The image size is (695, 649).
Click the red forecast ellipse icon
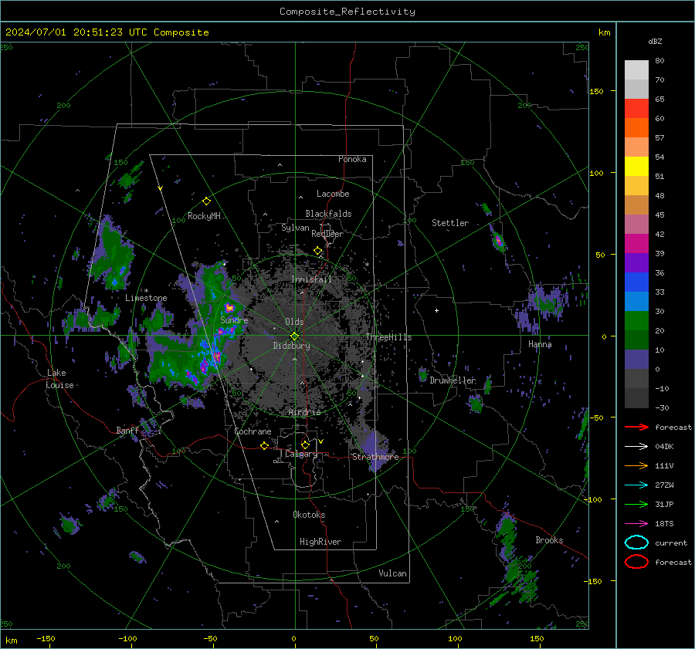636,562
